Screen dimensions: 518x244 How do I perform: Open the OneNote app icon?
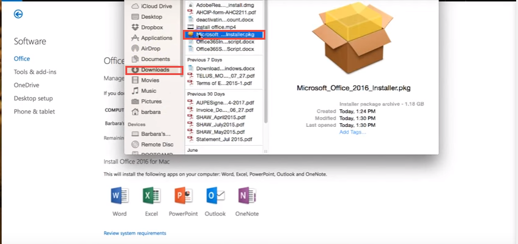tap(247, 196)
